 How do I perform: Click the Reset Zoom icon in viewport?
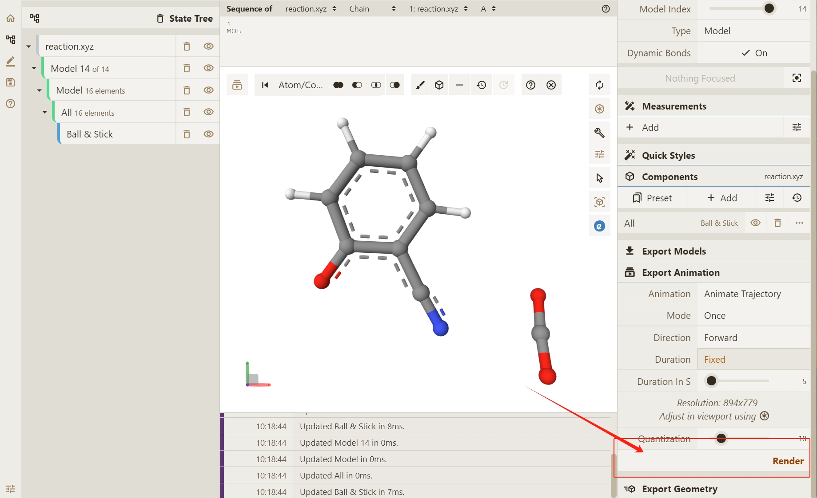coord(599,85)
